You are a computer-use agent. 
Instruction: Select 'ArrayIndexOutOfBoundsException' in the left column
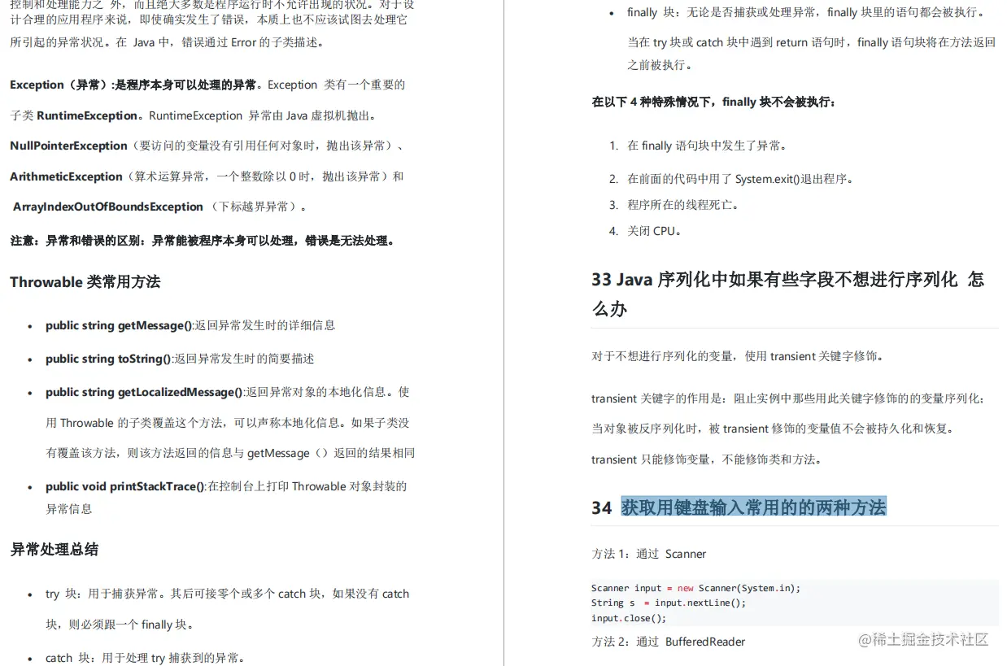(107, 207)
